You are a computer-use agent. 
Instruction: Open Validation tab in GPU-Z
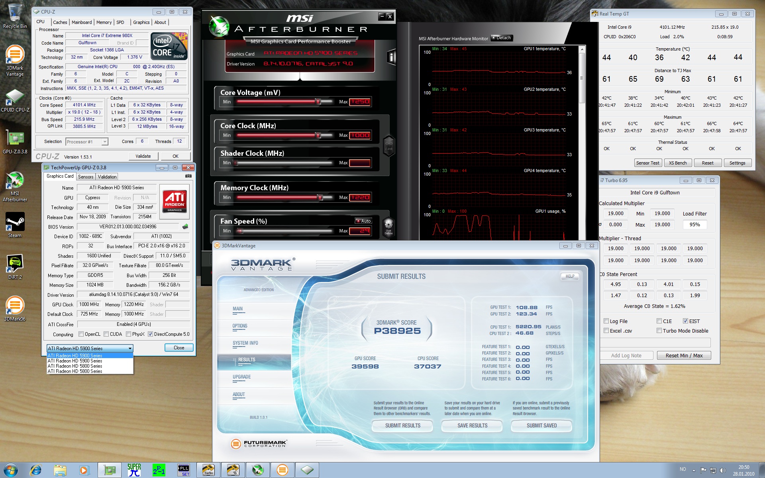click(x=107, y=177)
